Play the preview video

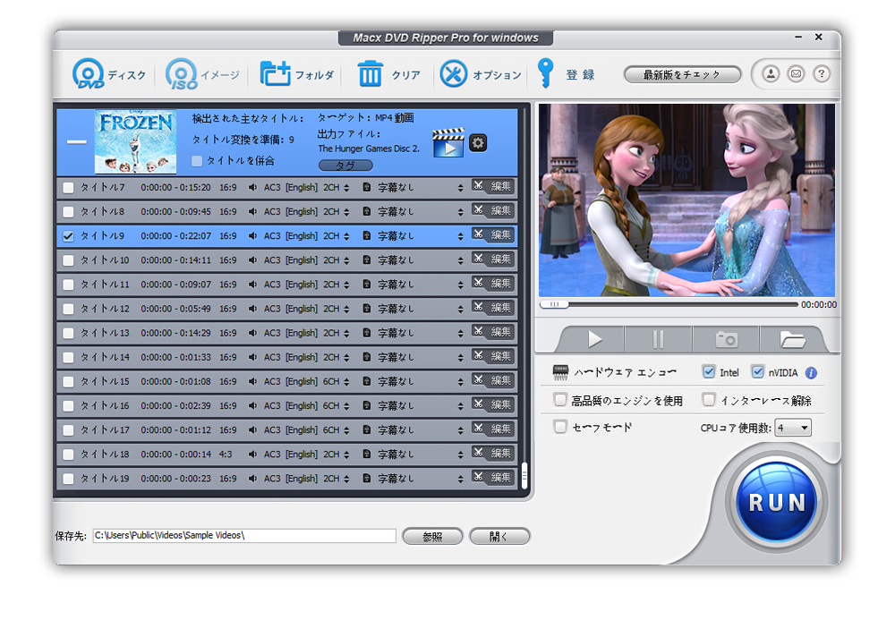593,339
